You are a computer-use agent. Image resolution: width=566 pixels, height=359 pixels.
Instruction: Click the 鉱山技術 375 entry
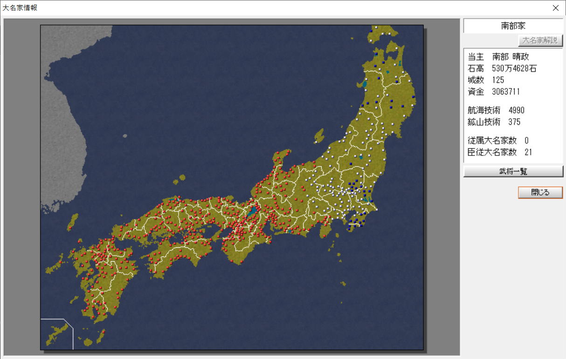click(x=494, y=122)
